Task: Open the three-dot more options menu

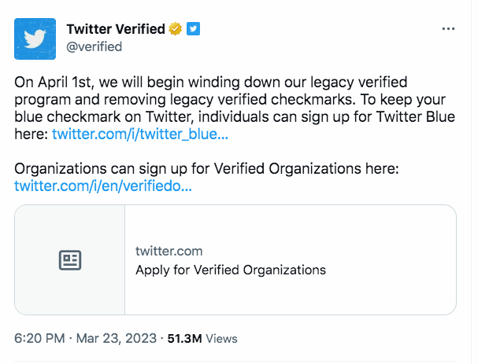Action: tap(448, 29)
